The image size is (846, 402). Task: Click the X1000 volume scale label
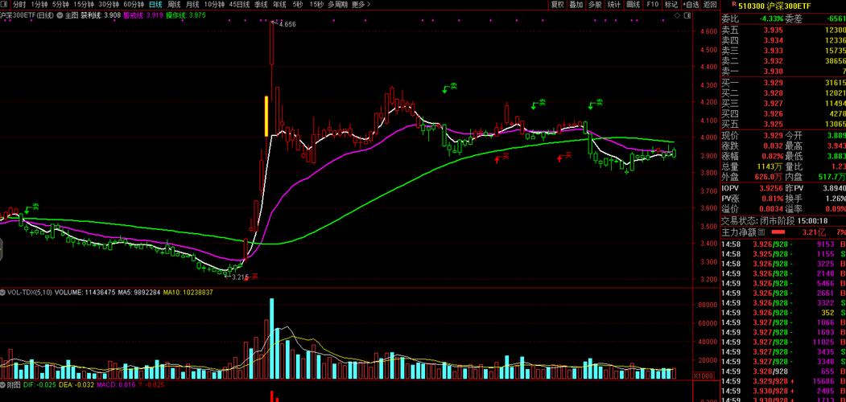pyautogui.click(x=704, y=375)
